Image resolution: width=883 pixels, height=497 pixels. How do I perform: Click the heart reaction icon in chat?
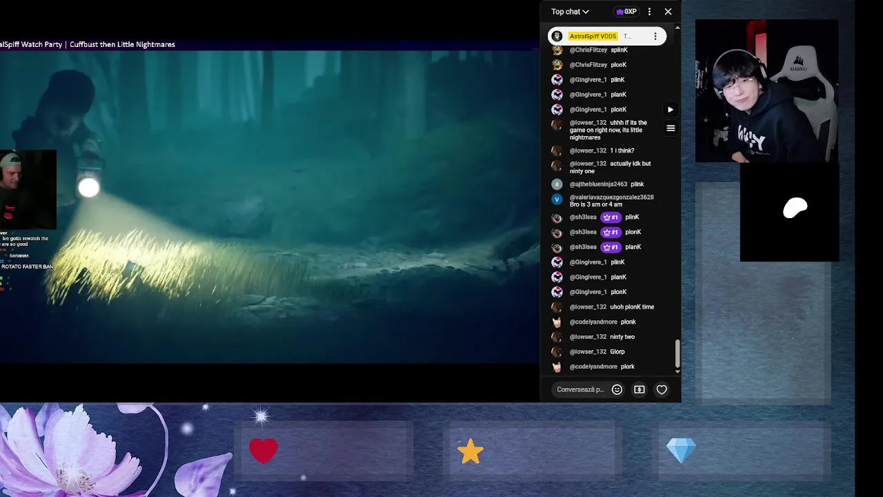pos(662,390)
